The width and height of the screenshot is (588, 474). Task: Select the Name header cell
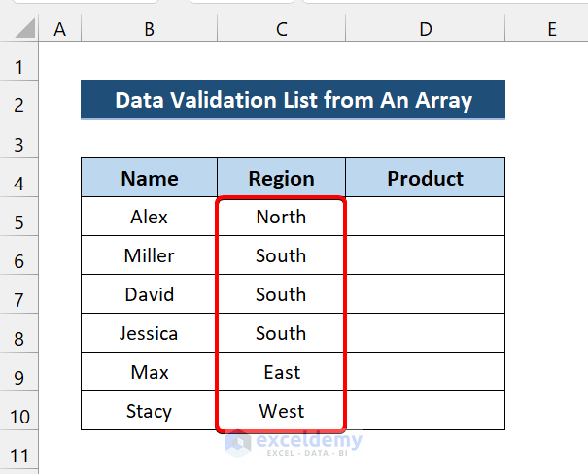[x=149, y=178]
